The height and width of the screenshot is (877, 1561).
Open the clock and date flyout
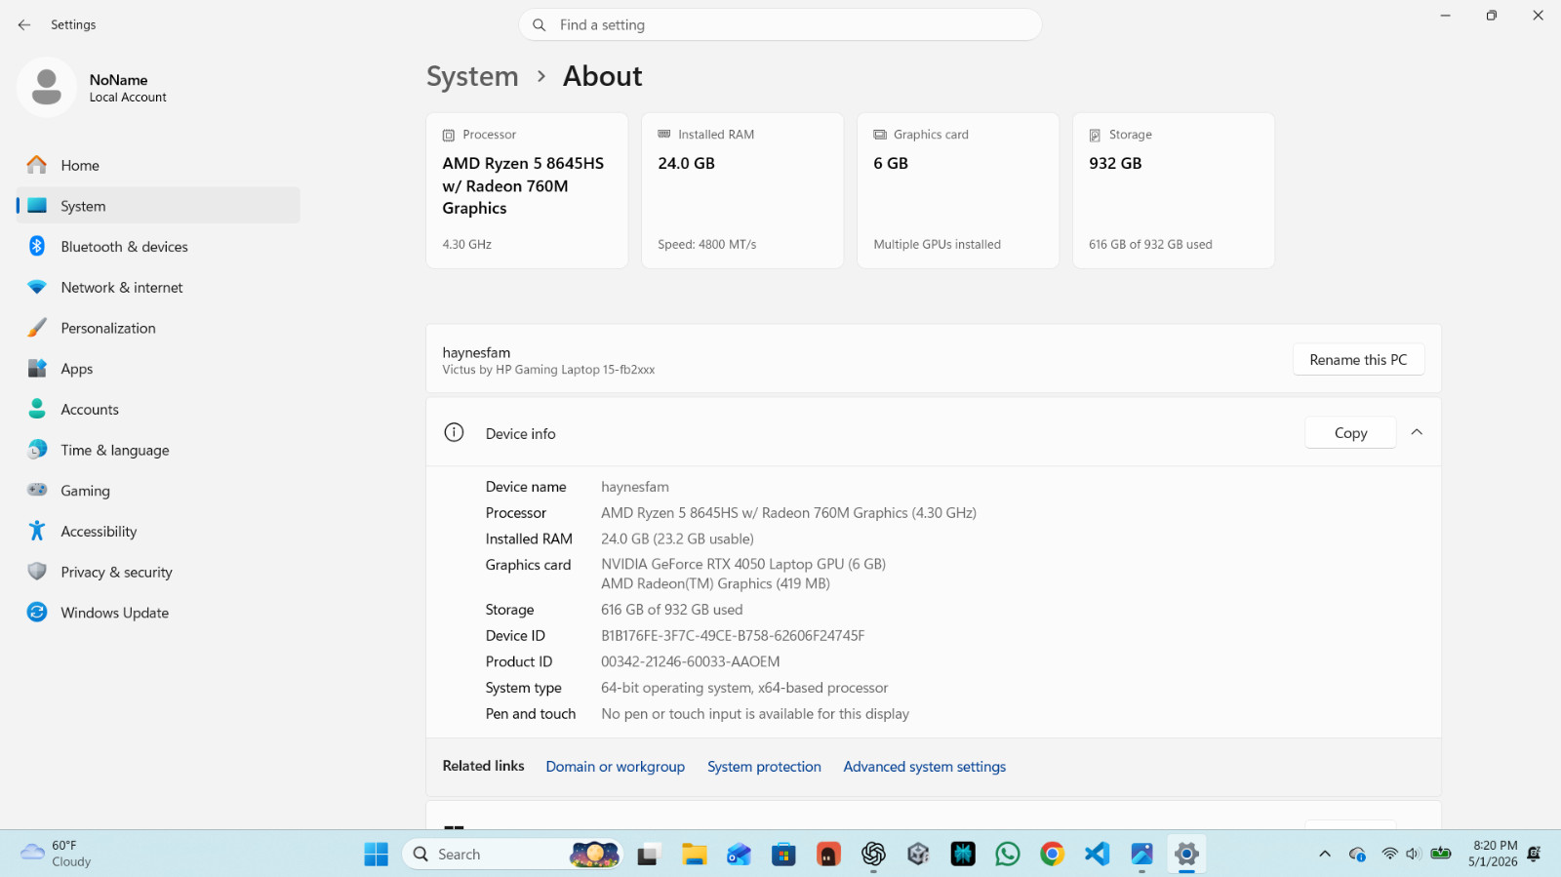coord(1493,854)
